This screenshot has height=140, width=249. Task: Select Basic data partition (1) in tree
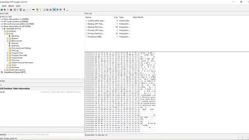pos(16,19)
